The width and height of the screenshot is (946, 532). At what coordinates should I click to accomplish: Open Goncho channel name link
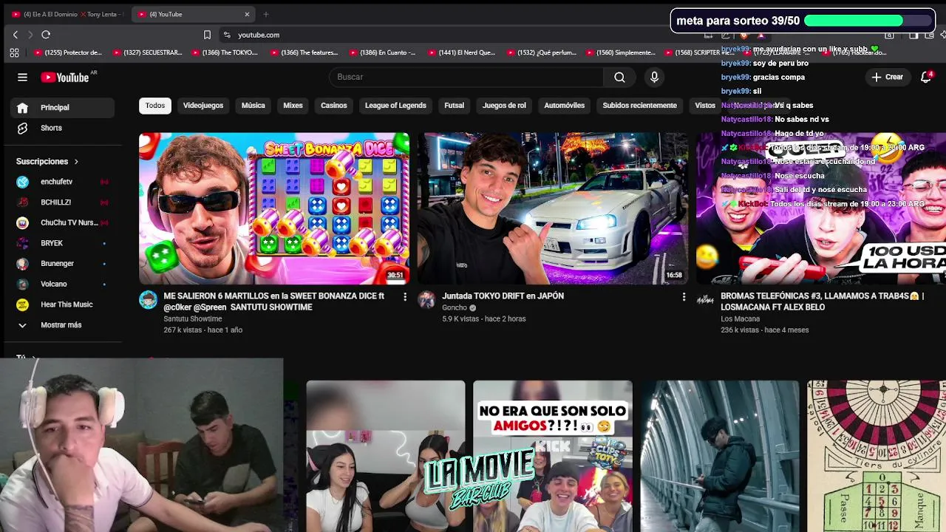455,308
